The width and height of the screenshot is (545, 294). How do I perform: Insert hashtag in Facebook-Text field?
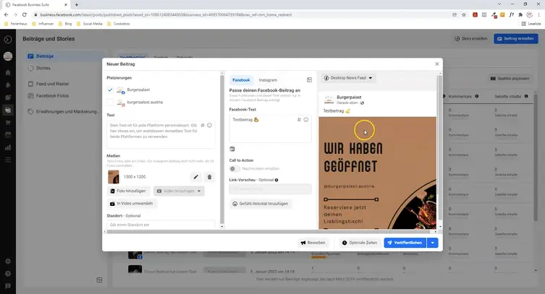(299, 120)
